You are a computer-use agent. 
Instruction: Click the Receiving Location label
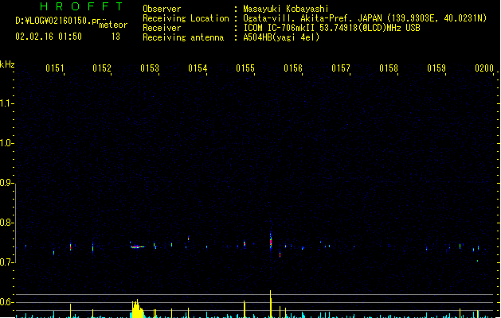click(186, 18)
